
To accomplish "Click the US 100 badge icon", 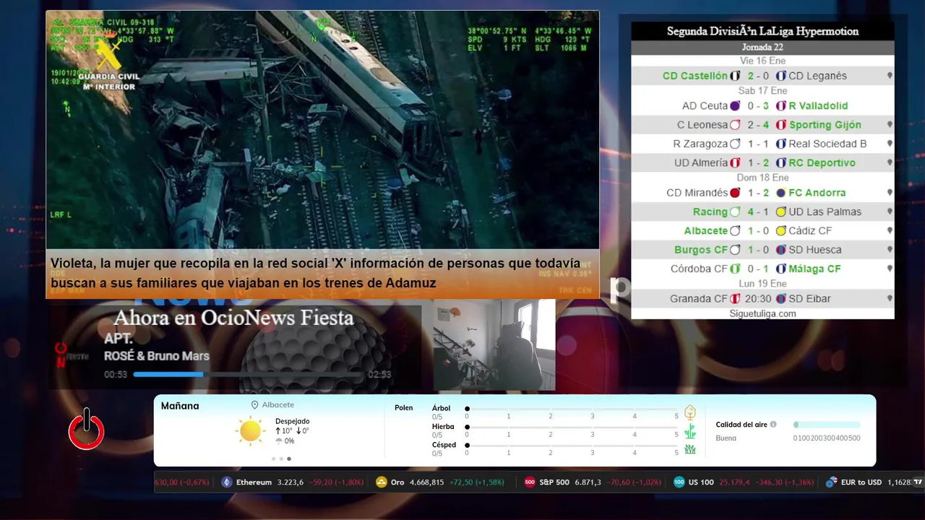I will [679, 482].
